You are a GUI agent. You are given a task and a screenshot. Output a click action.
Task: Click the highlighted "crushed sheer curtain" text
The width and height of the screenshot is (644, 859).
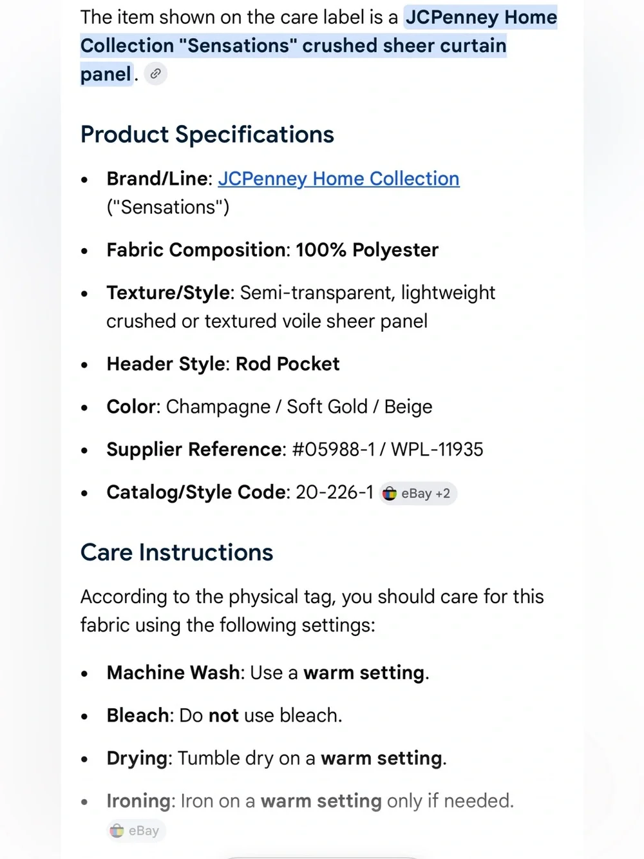[404, 46]
